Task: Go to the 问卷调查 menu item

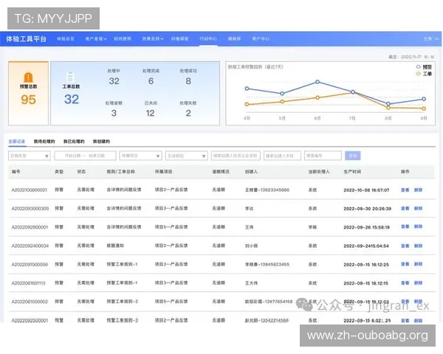Action: point(181,38)
